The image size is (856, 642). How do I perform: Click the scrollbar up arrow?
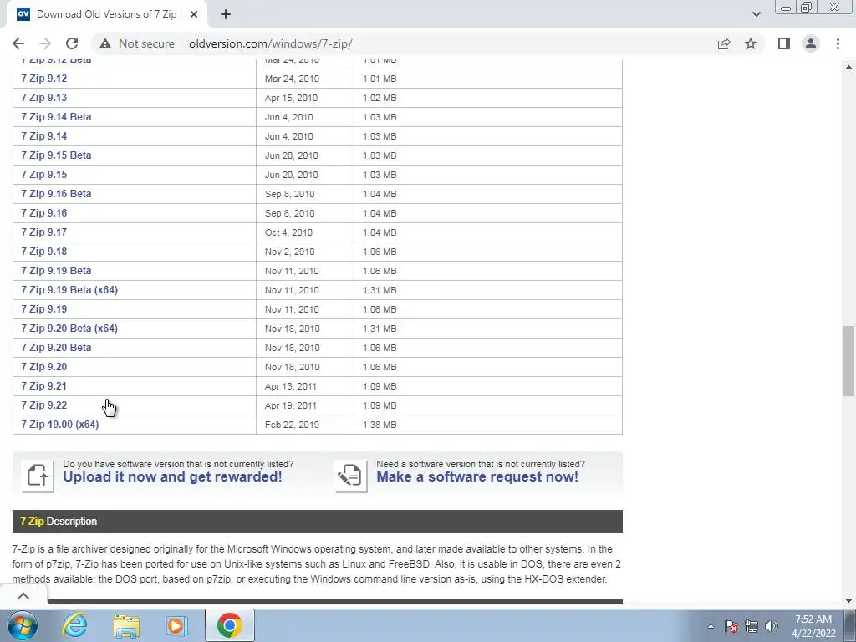[x=848, y=67]
